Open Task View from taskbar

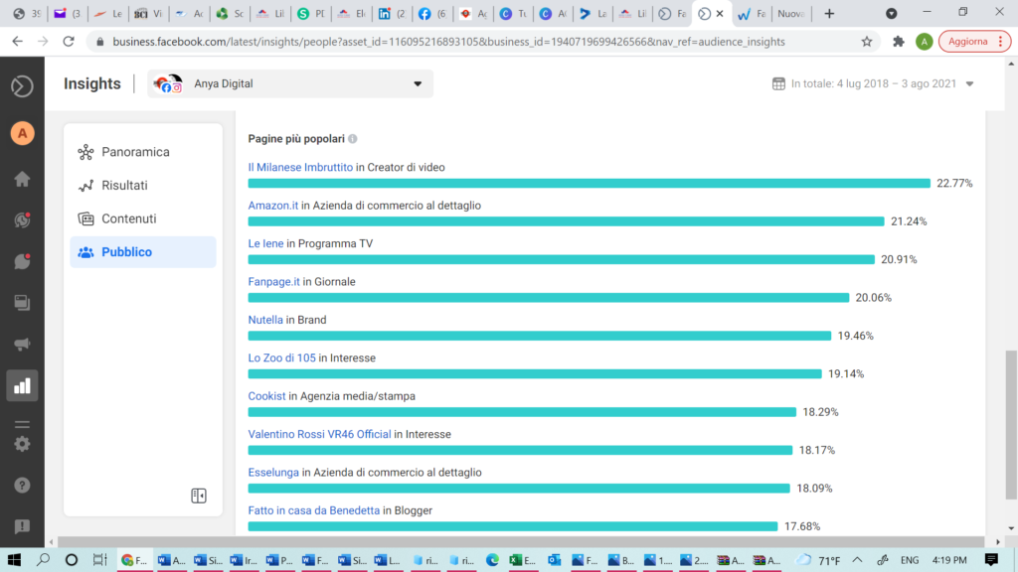(99, 560)
